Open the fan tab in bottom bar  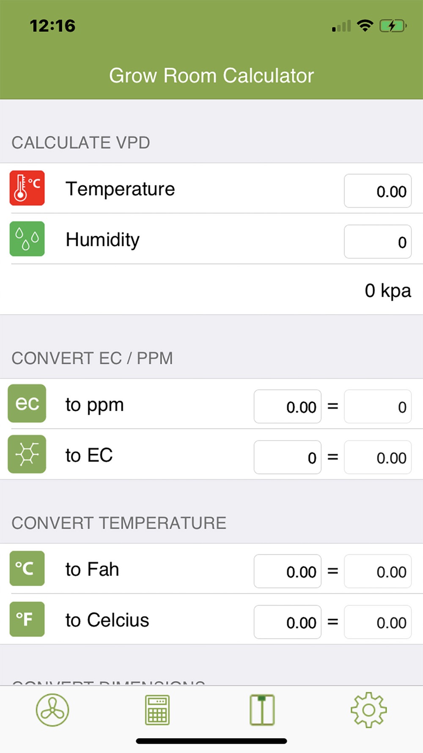[x=52, y=710]
